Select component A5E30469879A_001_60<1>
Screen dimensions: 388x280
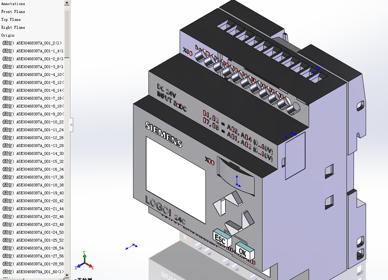click(33, 272)
